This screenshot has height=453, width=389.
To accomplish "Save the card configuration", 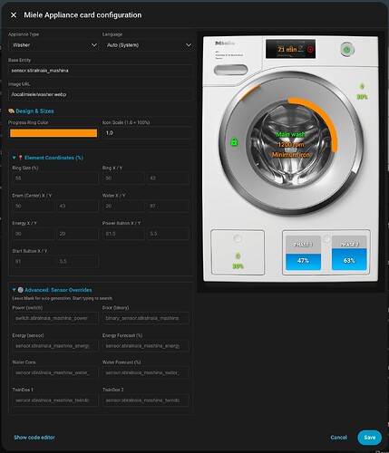I will 369,438.
